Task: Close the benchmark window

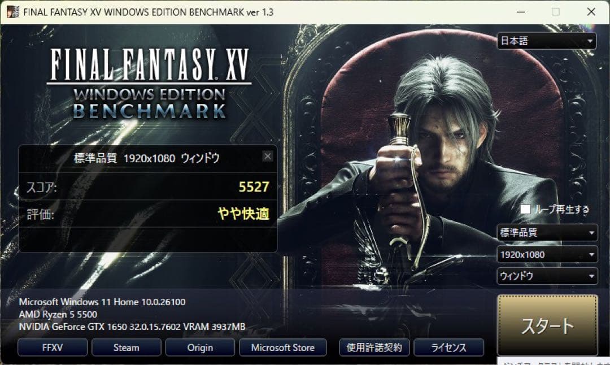Action: point(591,12)
